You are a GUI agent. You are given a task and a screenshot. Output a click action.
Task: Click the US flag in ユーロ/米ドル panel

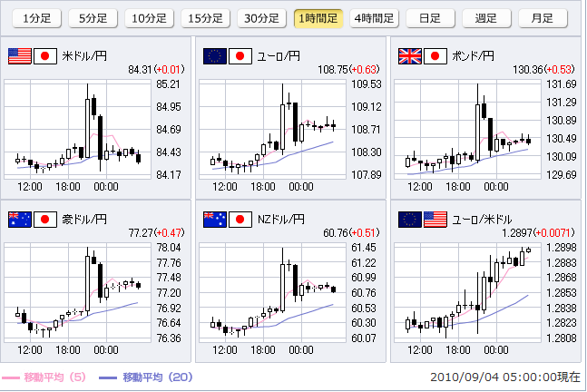coord(436,219)
